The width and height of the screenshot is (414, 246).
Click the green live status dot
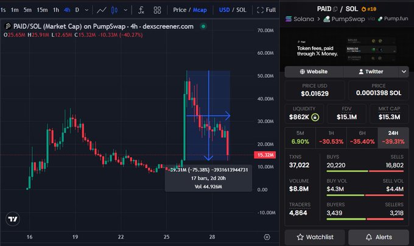[203, 26]
